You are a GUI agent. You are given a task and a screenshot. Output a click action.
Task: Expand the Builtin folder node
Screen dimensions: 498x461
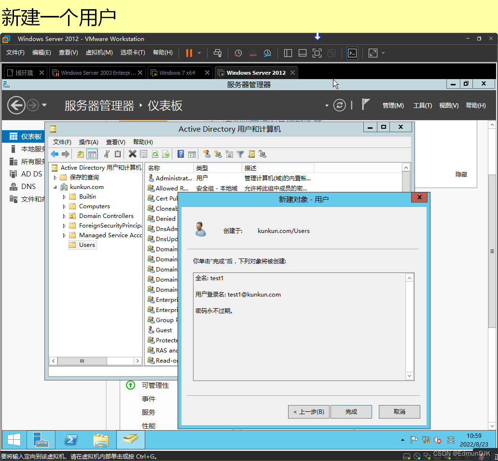coord(64,197)
